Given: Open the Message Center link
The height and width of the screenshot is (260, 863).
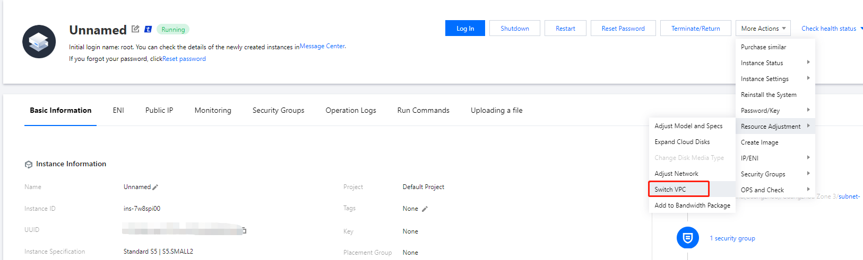Looking at the screenshot, I should click(x=322, y=47).
